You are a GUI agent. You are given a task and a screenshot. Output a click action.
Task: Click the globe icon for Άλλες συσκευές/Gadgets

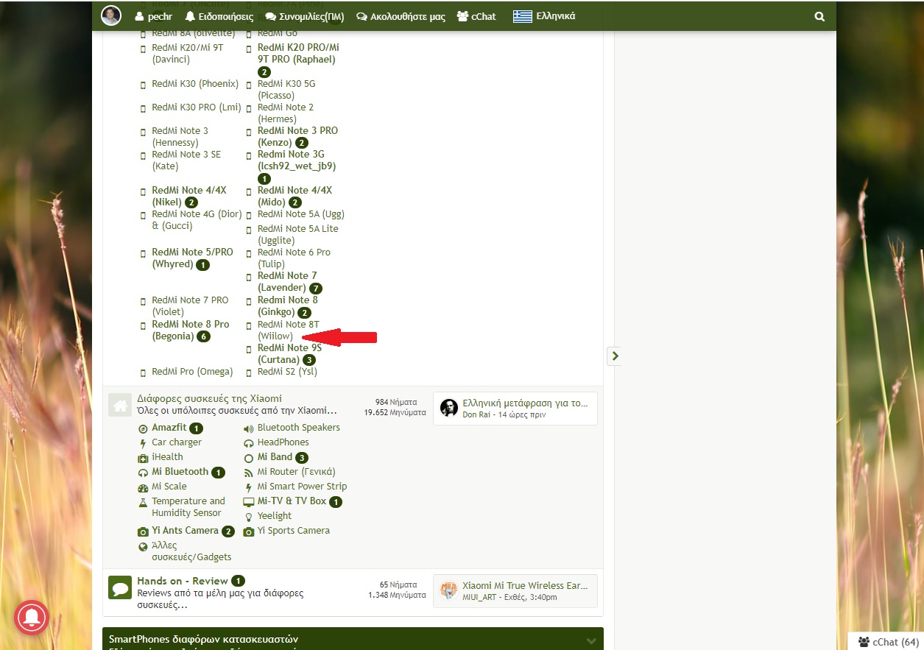pos(143,546)
